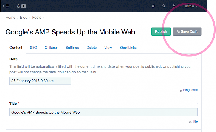Navigate to Blog in the breadcrumb
This screenshot has height=132, width=216.
24,17
